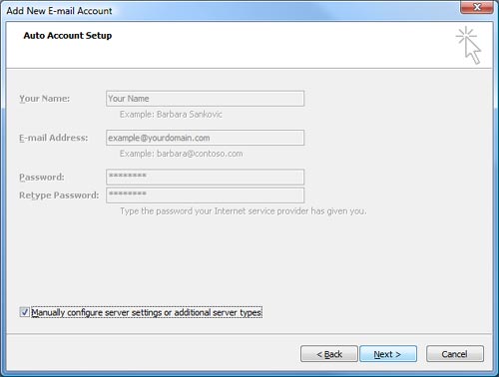Screen dimensions: 499x377
Task: Click the Example: Barbara Sankovic hint text
Action: [171, 115]
